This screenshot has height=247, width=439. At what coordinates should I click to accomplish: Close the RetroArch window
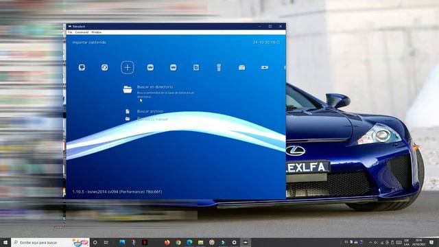(x=281, y=26)
